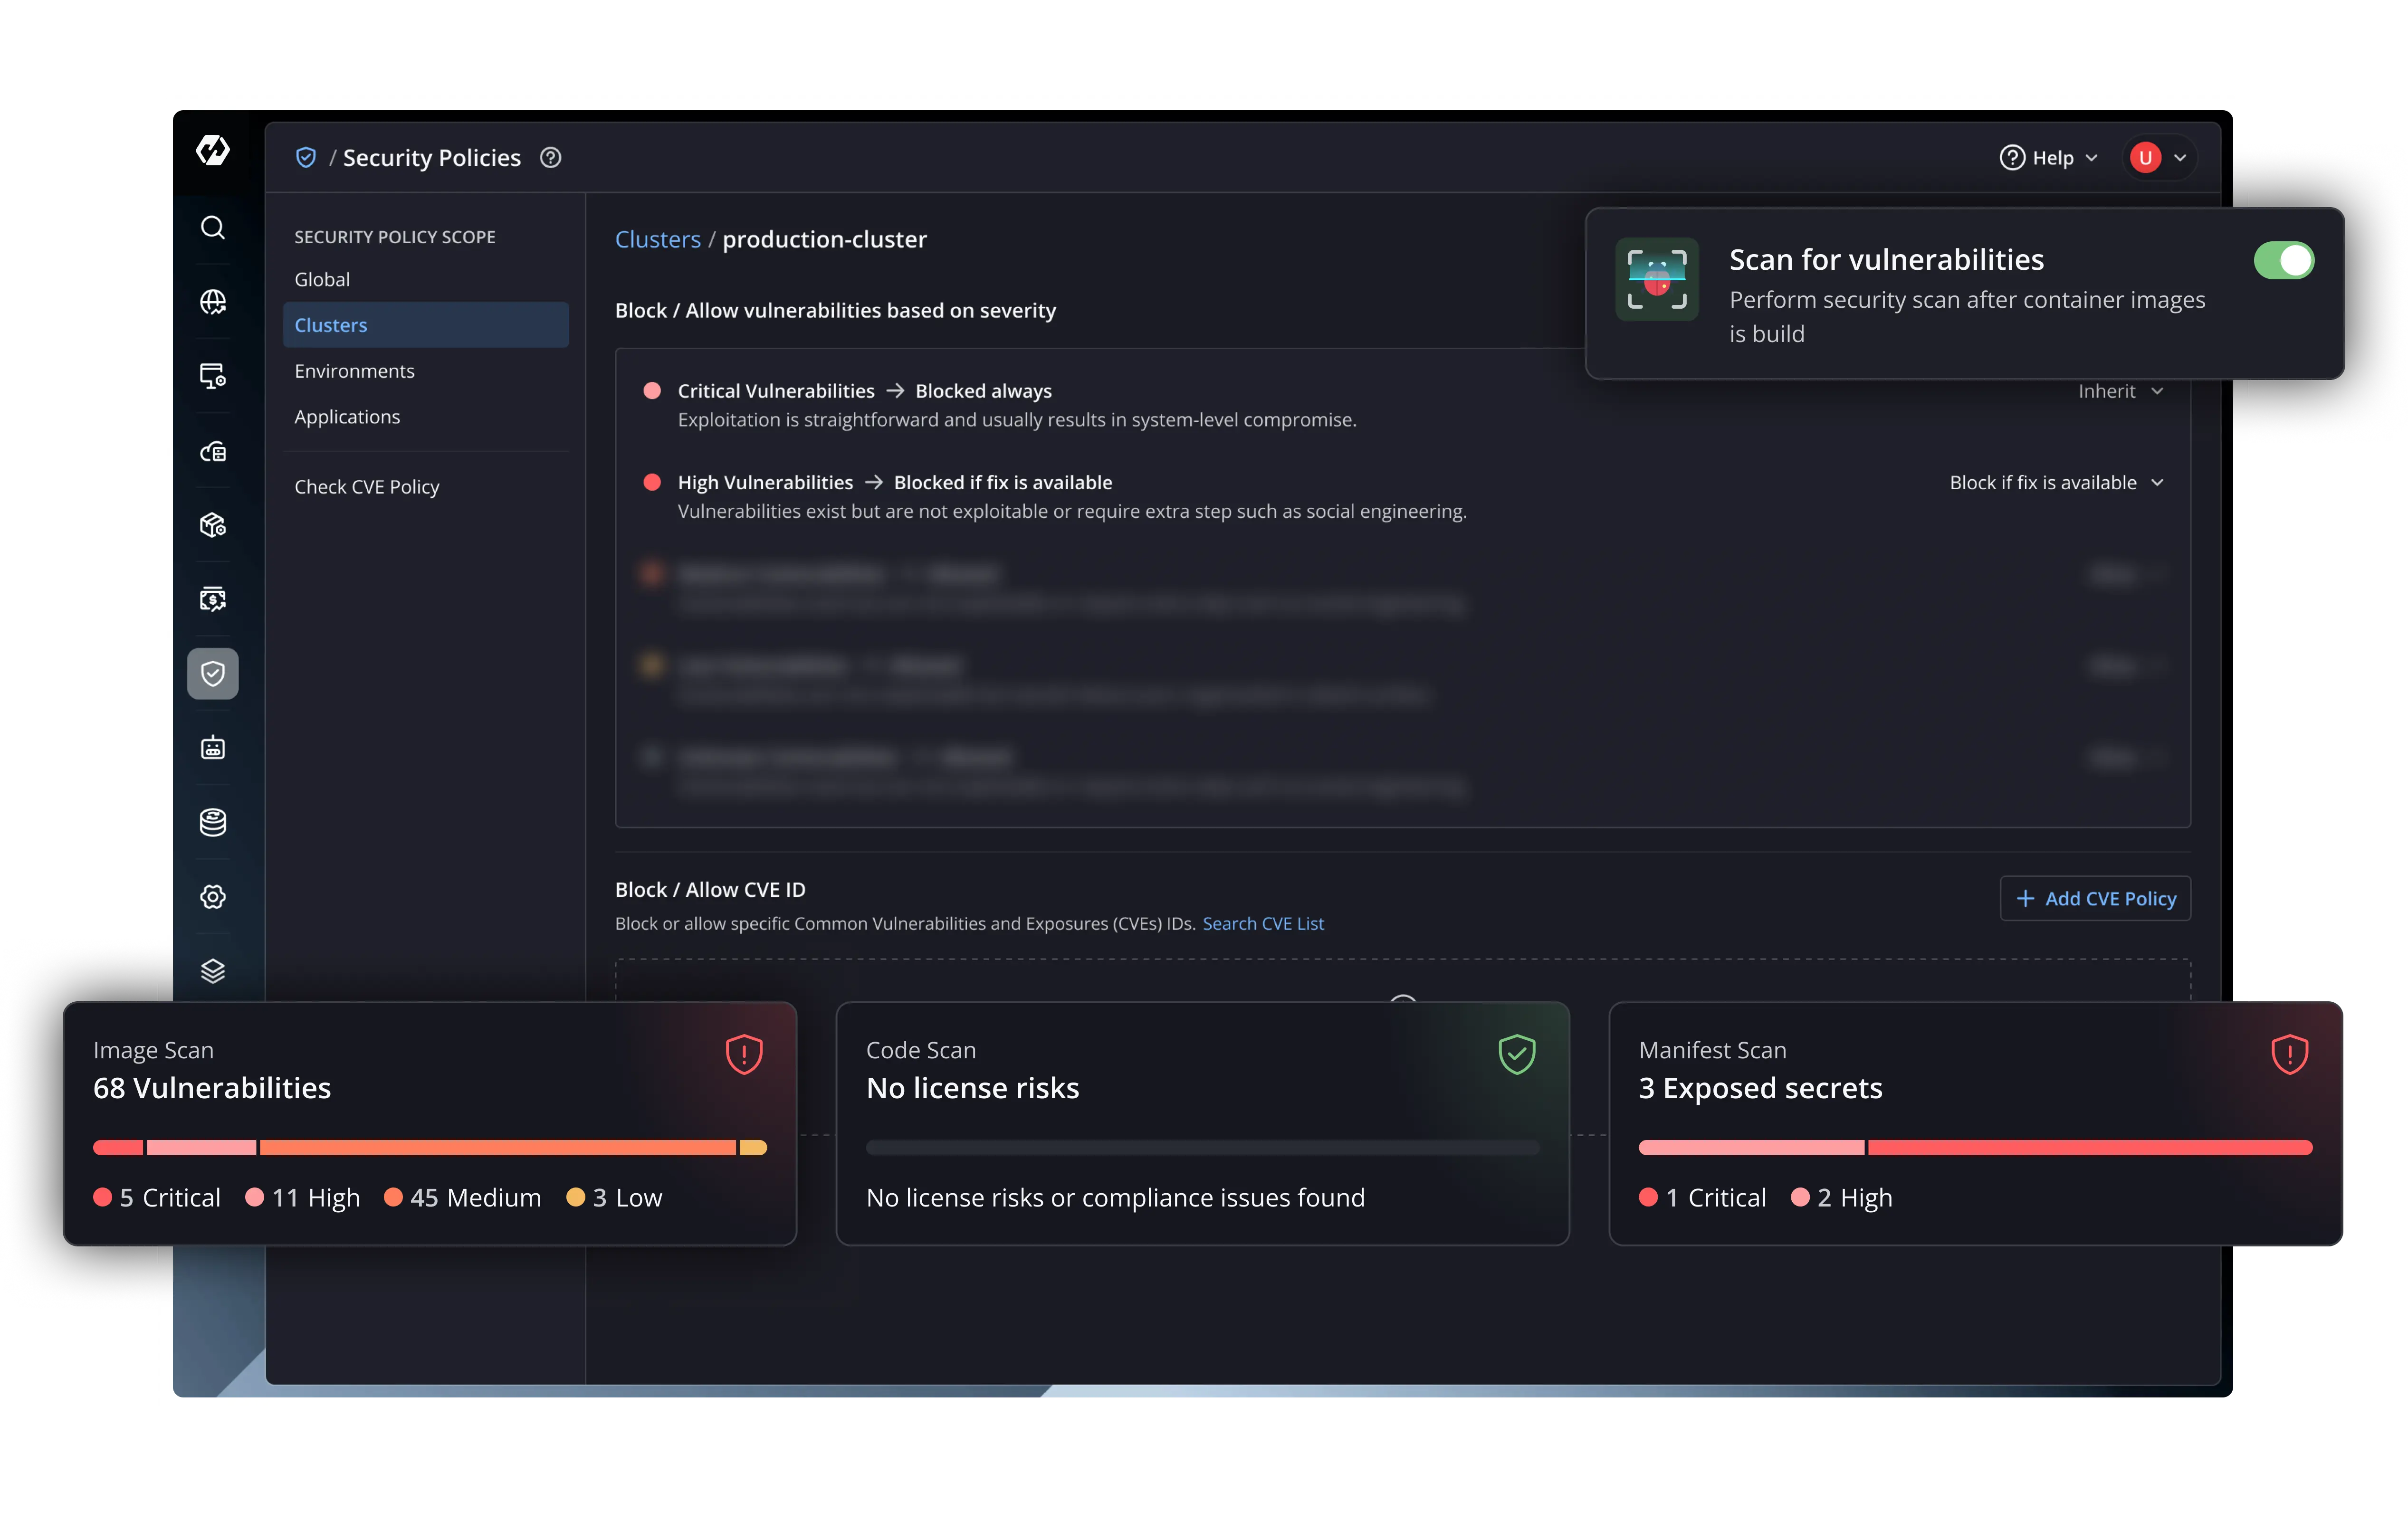Open the settings gear icon in sidebar
This screenshot has width=2408, height=1520.
(x=212, y=897)
